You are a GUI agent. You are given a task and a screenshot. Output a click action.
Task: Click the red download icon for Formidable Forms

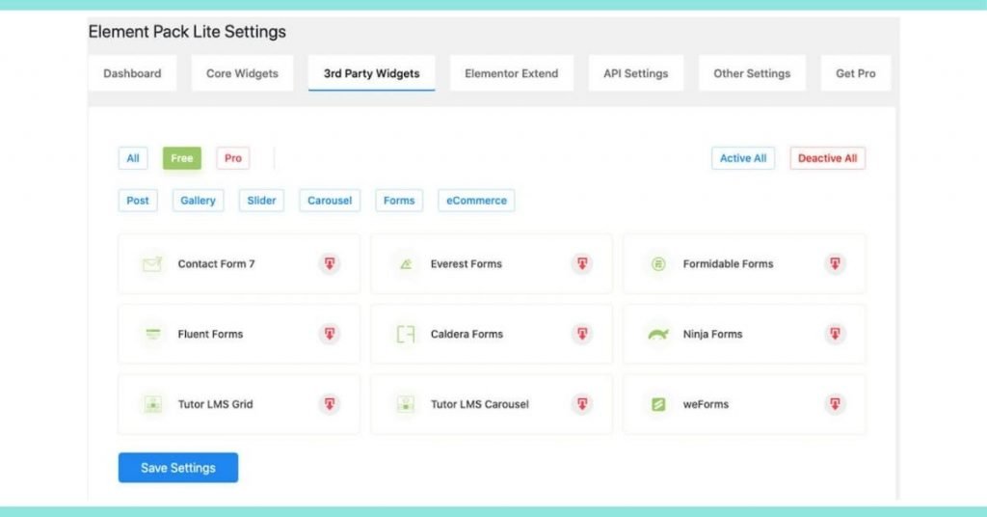click(835, 263)
